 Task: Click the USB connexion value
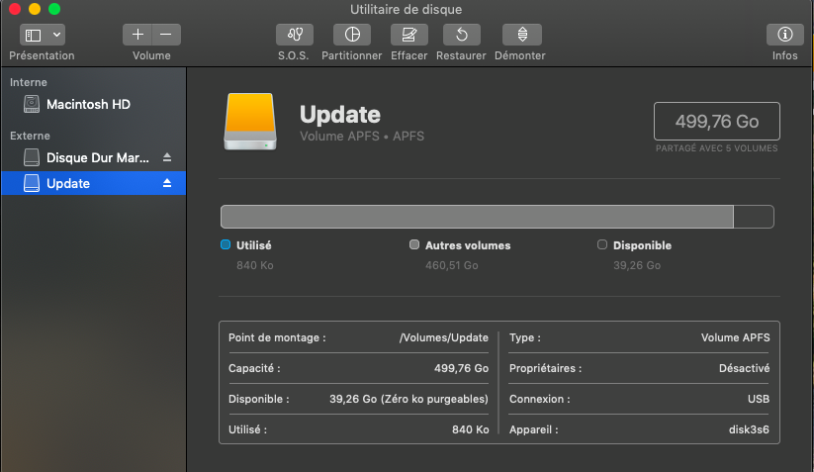click(759, 399)
